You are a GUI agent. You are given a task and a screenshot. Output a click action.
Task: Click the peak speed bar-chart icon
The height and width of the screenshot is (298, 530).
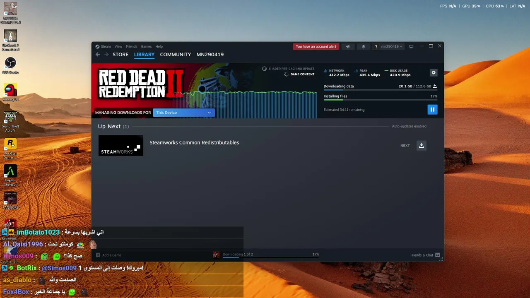356,71
